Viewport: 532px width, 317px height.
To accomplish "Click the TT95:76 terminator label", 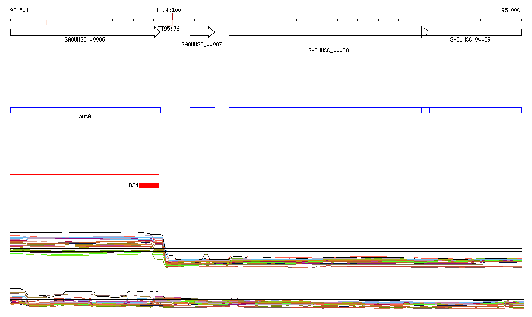I will click(x=169, y=29).
